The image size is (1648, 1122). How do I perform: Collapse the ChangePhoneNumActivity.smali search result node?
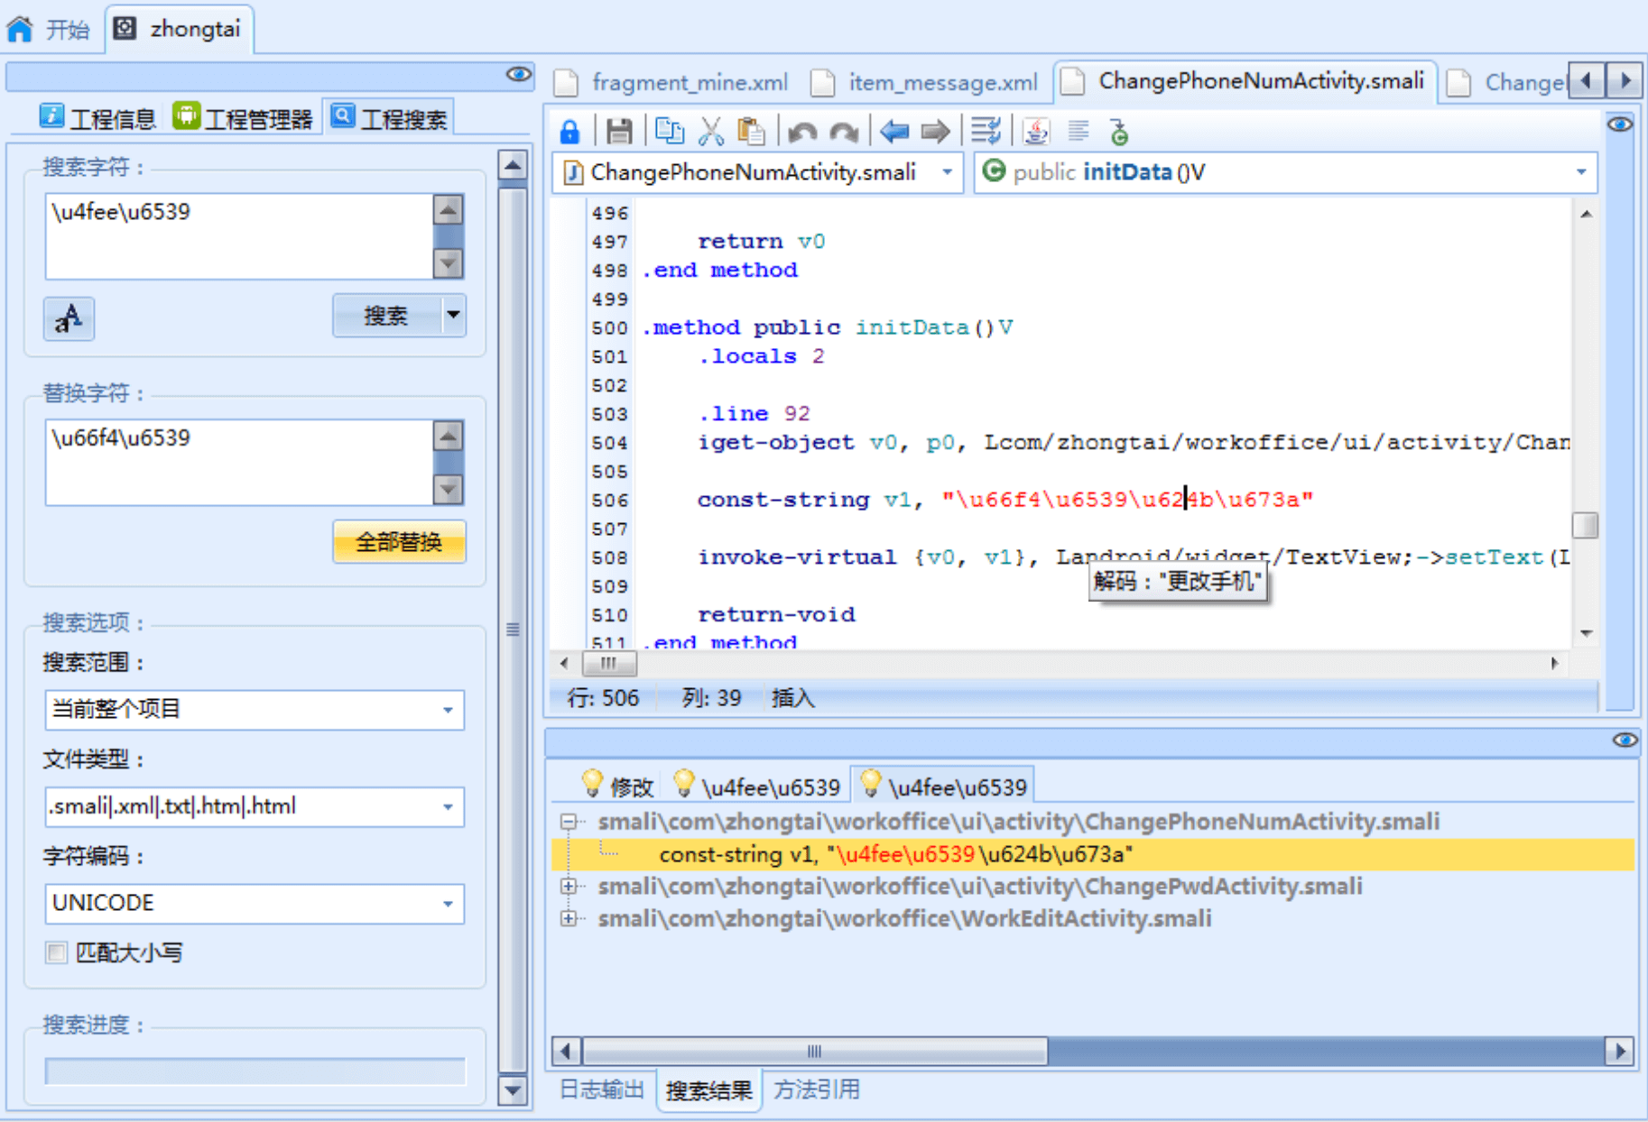(x=569, y=822)
